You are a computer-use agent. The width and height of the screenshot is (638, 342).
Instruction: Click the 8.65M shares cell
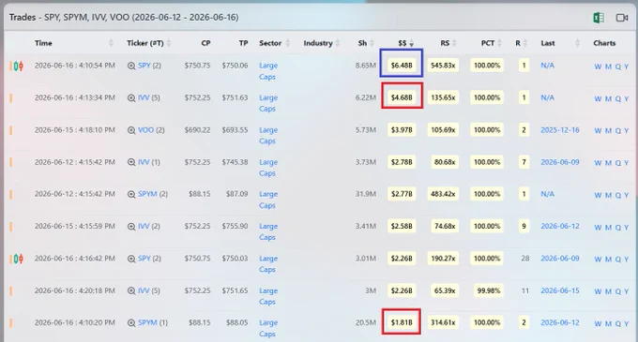(365, 66)
